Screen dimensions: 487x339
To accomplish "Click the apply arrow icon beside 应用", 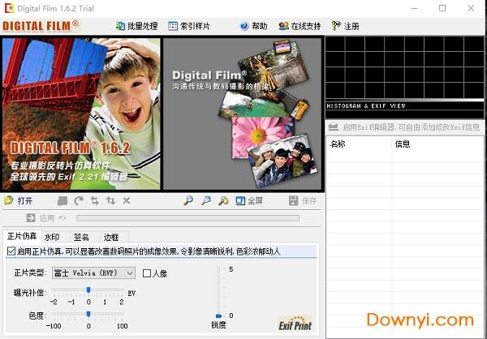I will [x=31, y=218].
